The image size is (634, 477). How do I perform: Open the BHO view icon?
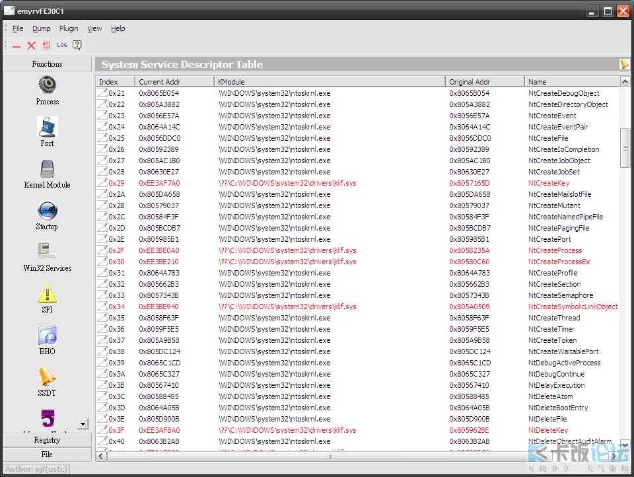pos(48,335)
